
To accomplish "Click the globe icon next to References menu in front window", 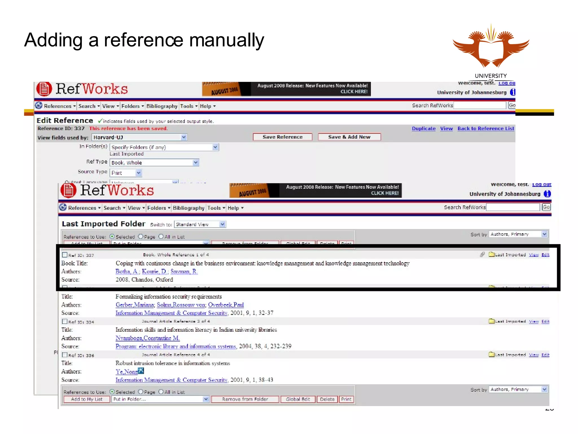I will pyautogui.click(x=63, y=207).
